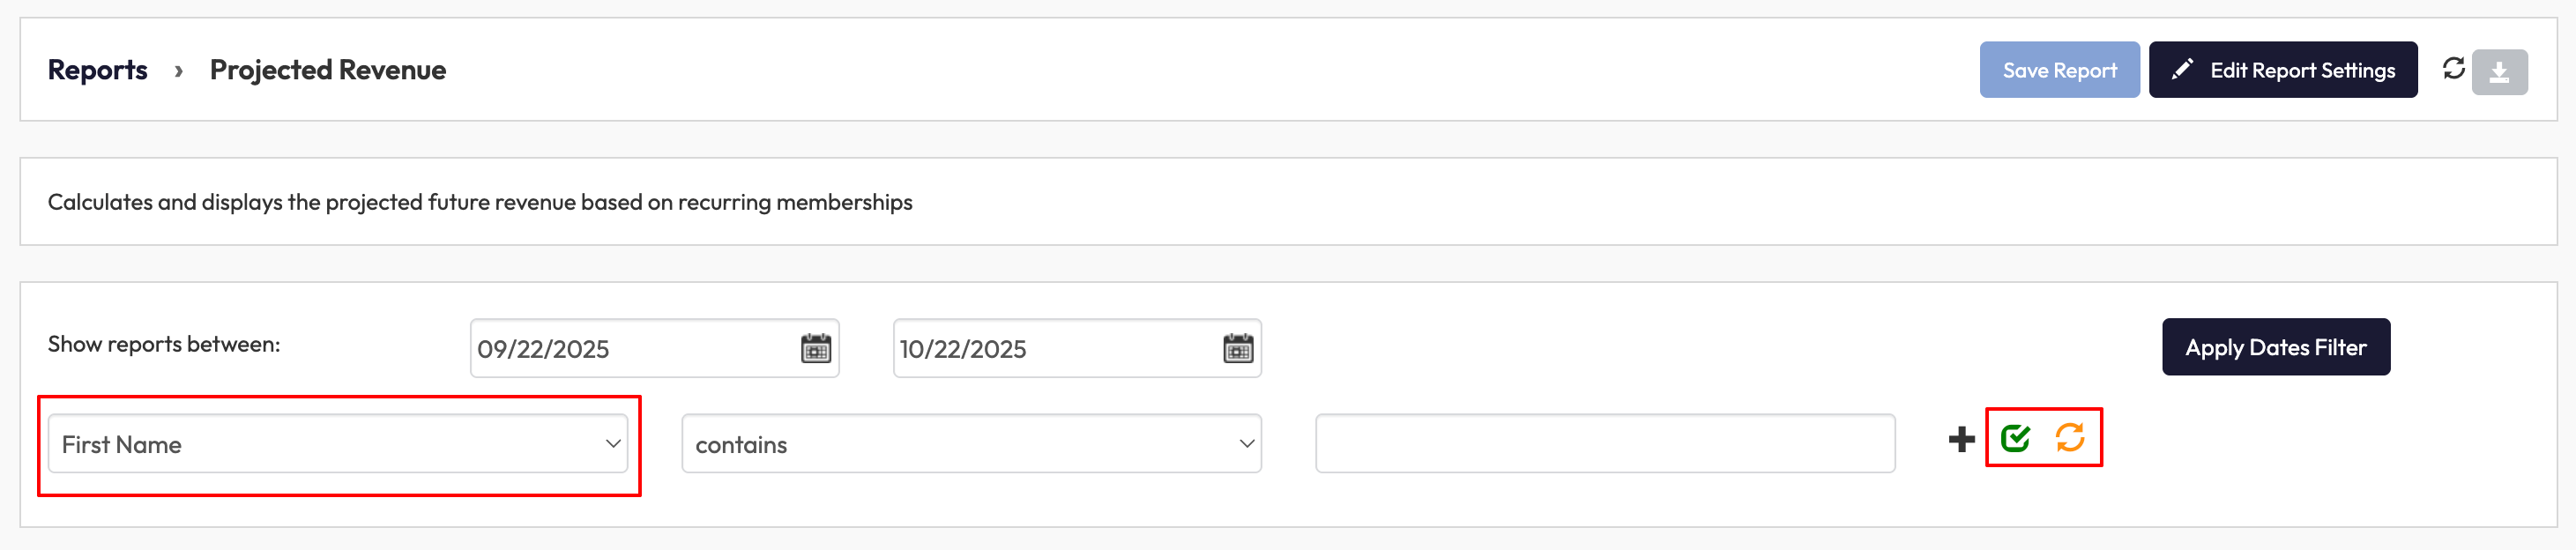Screen dimensions: 2576x550
Task: Add a new filter row with plus icon
Action: click(x=1961, y=439)
